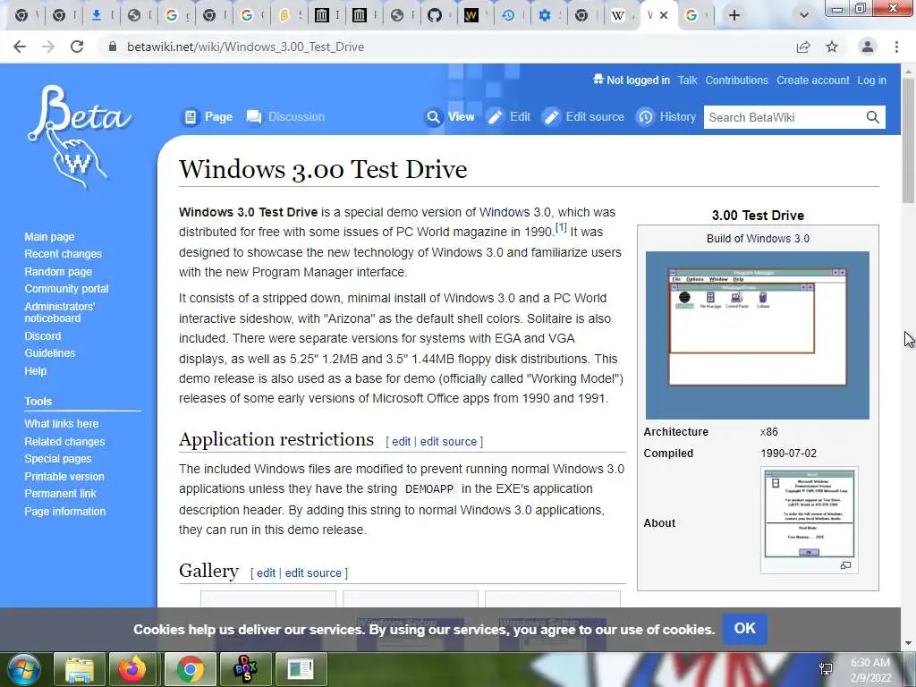
Task: Reload the BetaWiki page
Action: (x=77, y=47)
